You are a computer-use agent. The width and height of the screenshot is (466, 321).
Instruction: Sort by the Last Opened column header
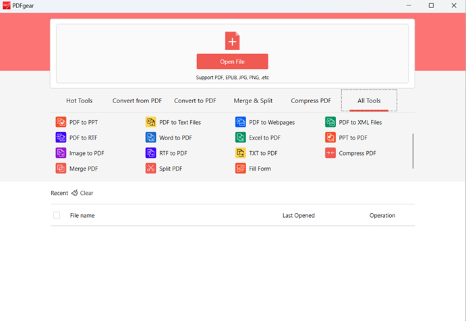298,215
